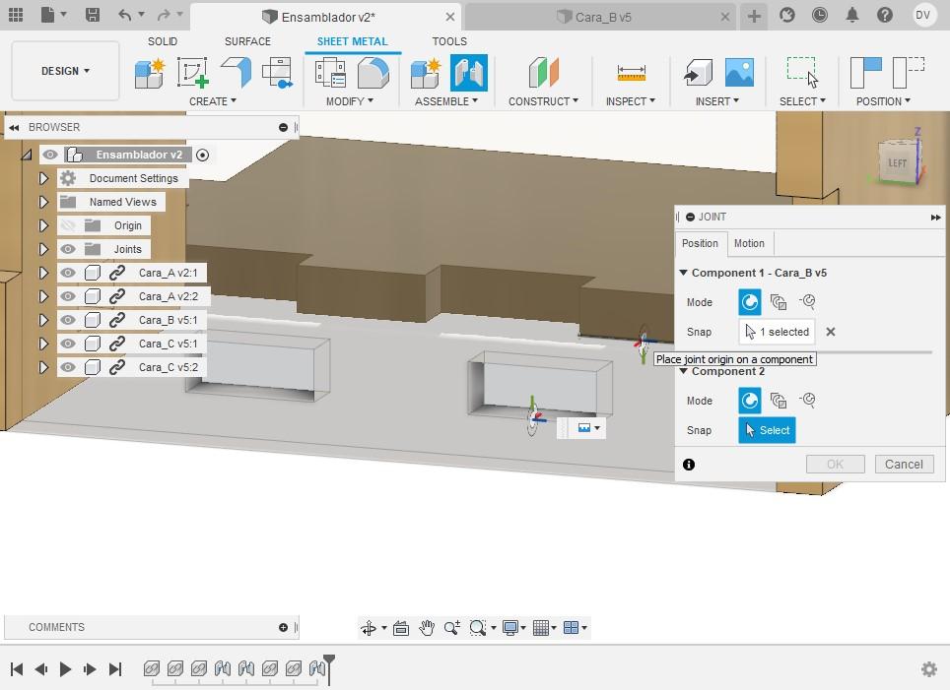Clear the Component 1 snap selection
The height and width of the screenshot is (690, 950).
tap(831, 332)
